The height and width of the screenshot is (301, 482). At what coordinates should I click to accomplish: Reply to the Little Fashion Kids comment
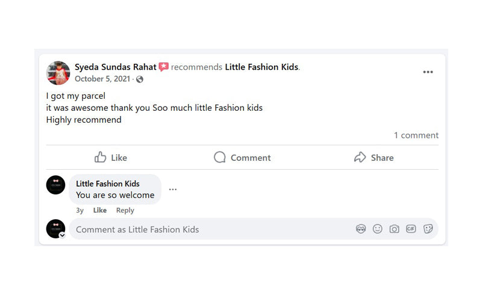[125, 210]
